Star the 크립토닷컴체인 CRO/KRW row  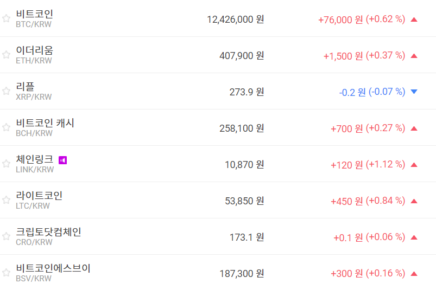pos(6,236)
